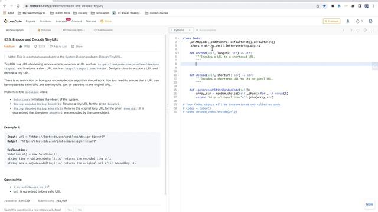
Task: Click the 'Example 1:' heading
Action: [x=12, y=127]
